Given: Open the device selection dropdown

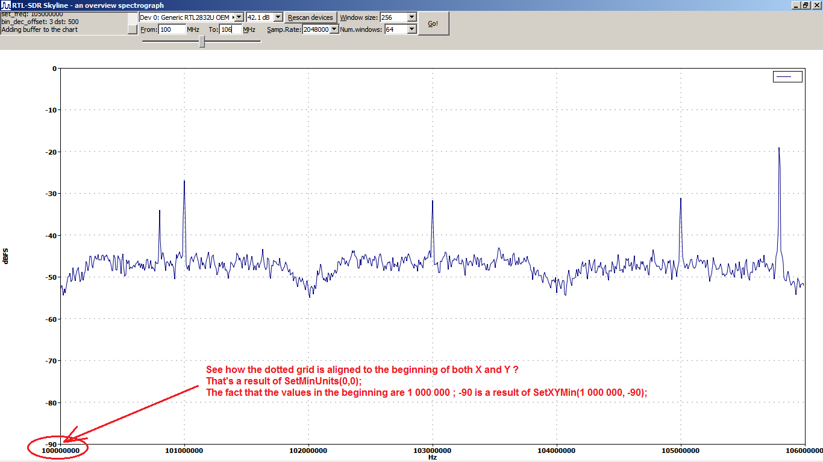Looking at the screenshot, I should tap(239, 17).
